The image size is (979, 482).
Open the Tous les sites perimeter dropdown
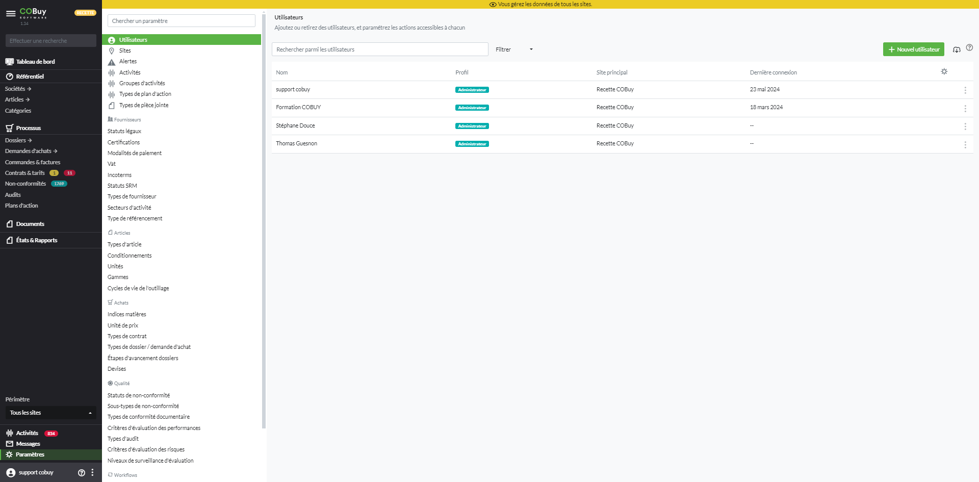[x=50, y=413]
